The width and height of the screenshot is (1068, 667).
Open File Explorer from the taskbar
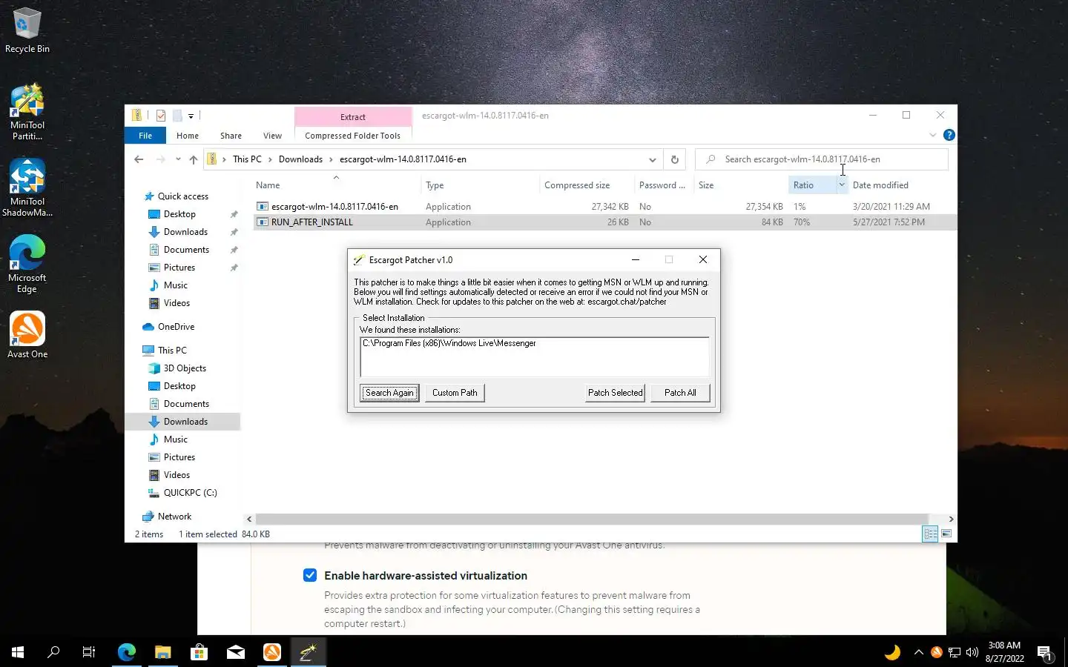point(162,652)
